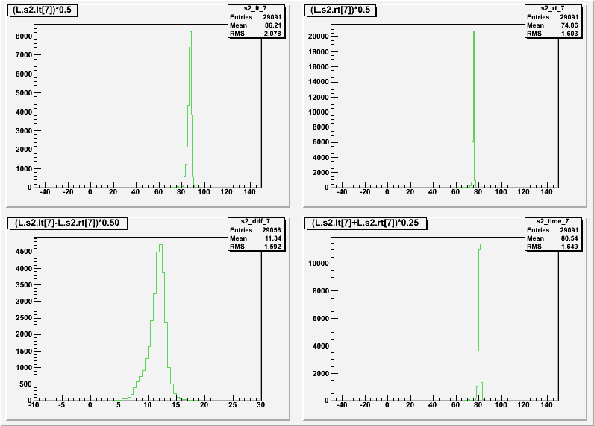This screenshot has height=426, width=594.
Task: Click the s2_time_7 stats box name
Action: coord(553,221)
